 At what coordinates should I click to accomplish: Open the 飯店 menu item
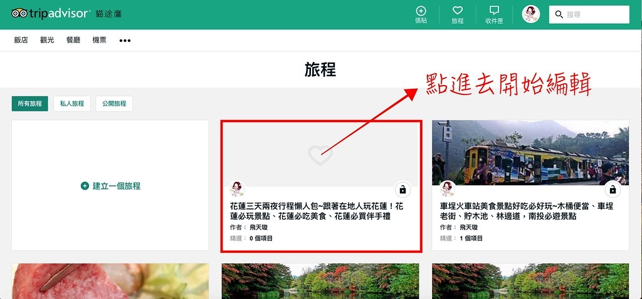click(x=21, y=40)
